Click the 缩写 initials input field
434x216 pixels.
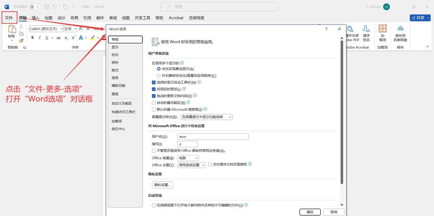click(188, 144)
